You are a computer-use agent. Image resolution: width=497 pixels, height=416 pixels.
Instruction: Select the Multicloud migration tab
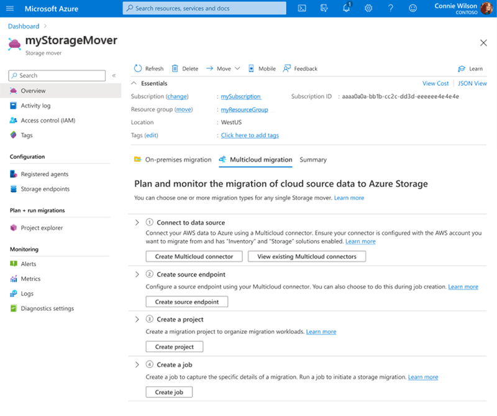click(255, 160)
